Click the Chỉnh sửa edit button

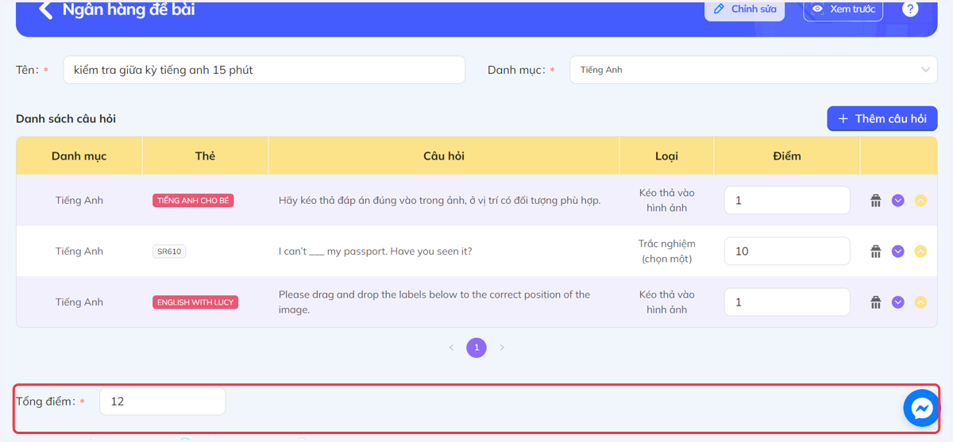[x=744, y=10]
